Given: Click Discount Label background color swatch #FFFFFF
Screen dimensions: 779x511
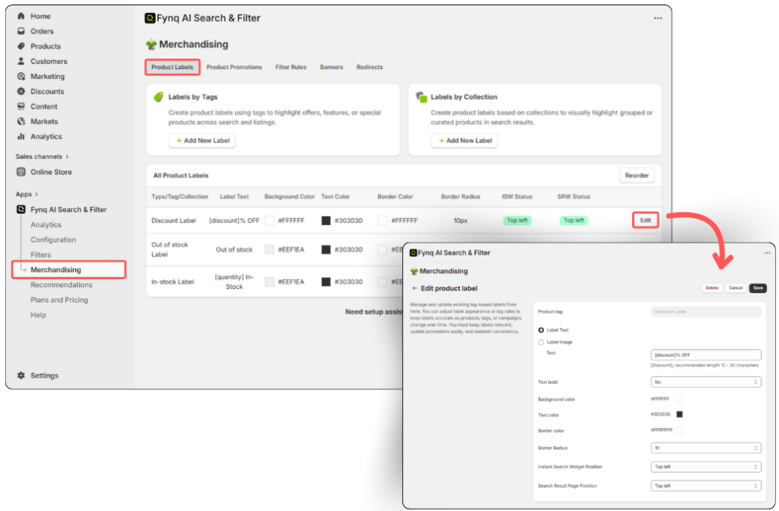Looking at the screenshot, I should click(x=270, y=221).
